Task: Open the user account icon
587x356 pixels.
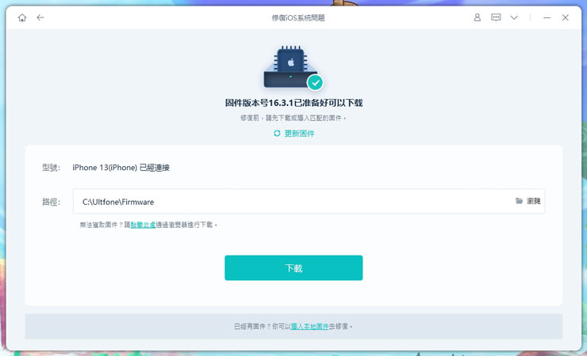Action: pos(478,17)
